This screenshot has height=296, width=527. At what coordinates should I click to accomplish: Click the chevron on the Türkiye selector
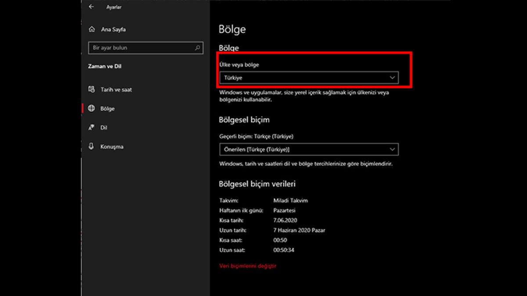[392, 77]
